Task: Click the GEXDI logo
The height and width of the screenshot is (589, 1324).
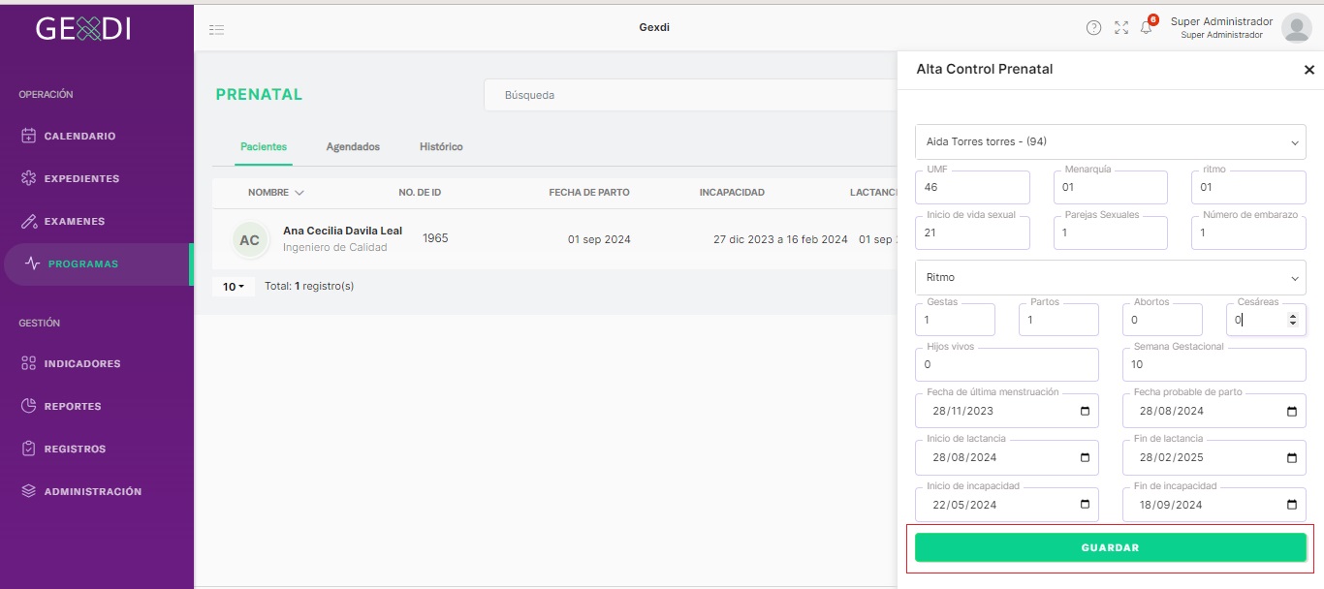Action: [83, 29]
